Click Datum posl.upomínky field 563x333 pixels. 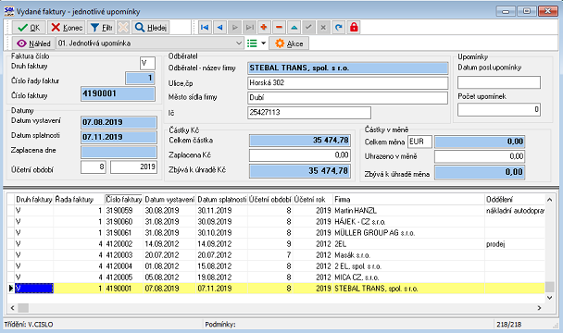point(499,82)
